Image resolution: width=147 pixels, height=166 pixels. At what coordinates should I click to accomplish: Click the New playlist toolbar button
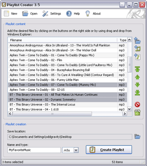11,14
